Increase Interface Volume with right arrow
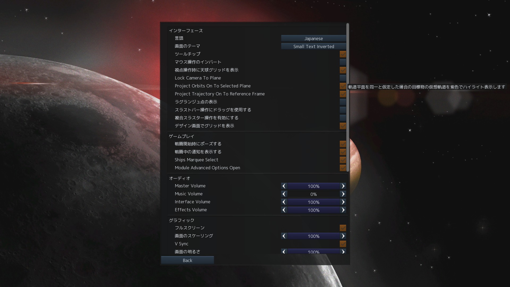 point(343,202)
